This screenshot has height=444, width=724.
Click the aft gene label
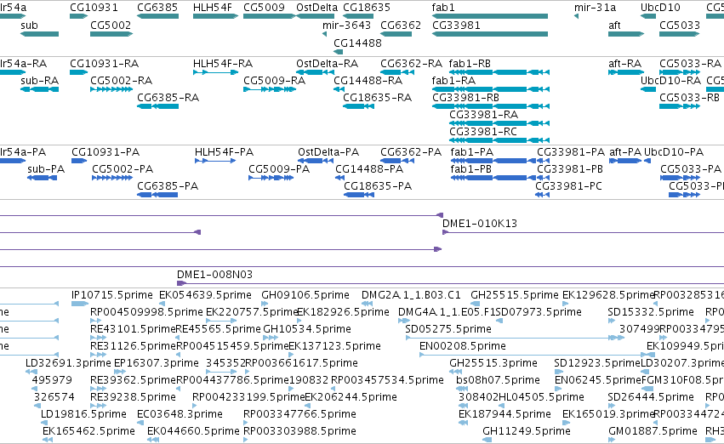tap(614, 26)
